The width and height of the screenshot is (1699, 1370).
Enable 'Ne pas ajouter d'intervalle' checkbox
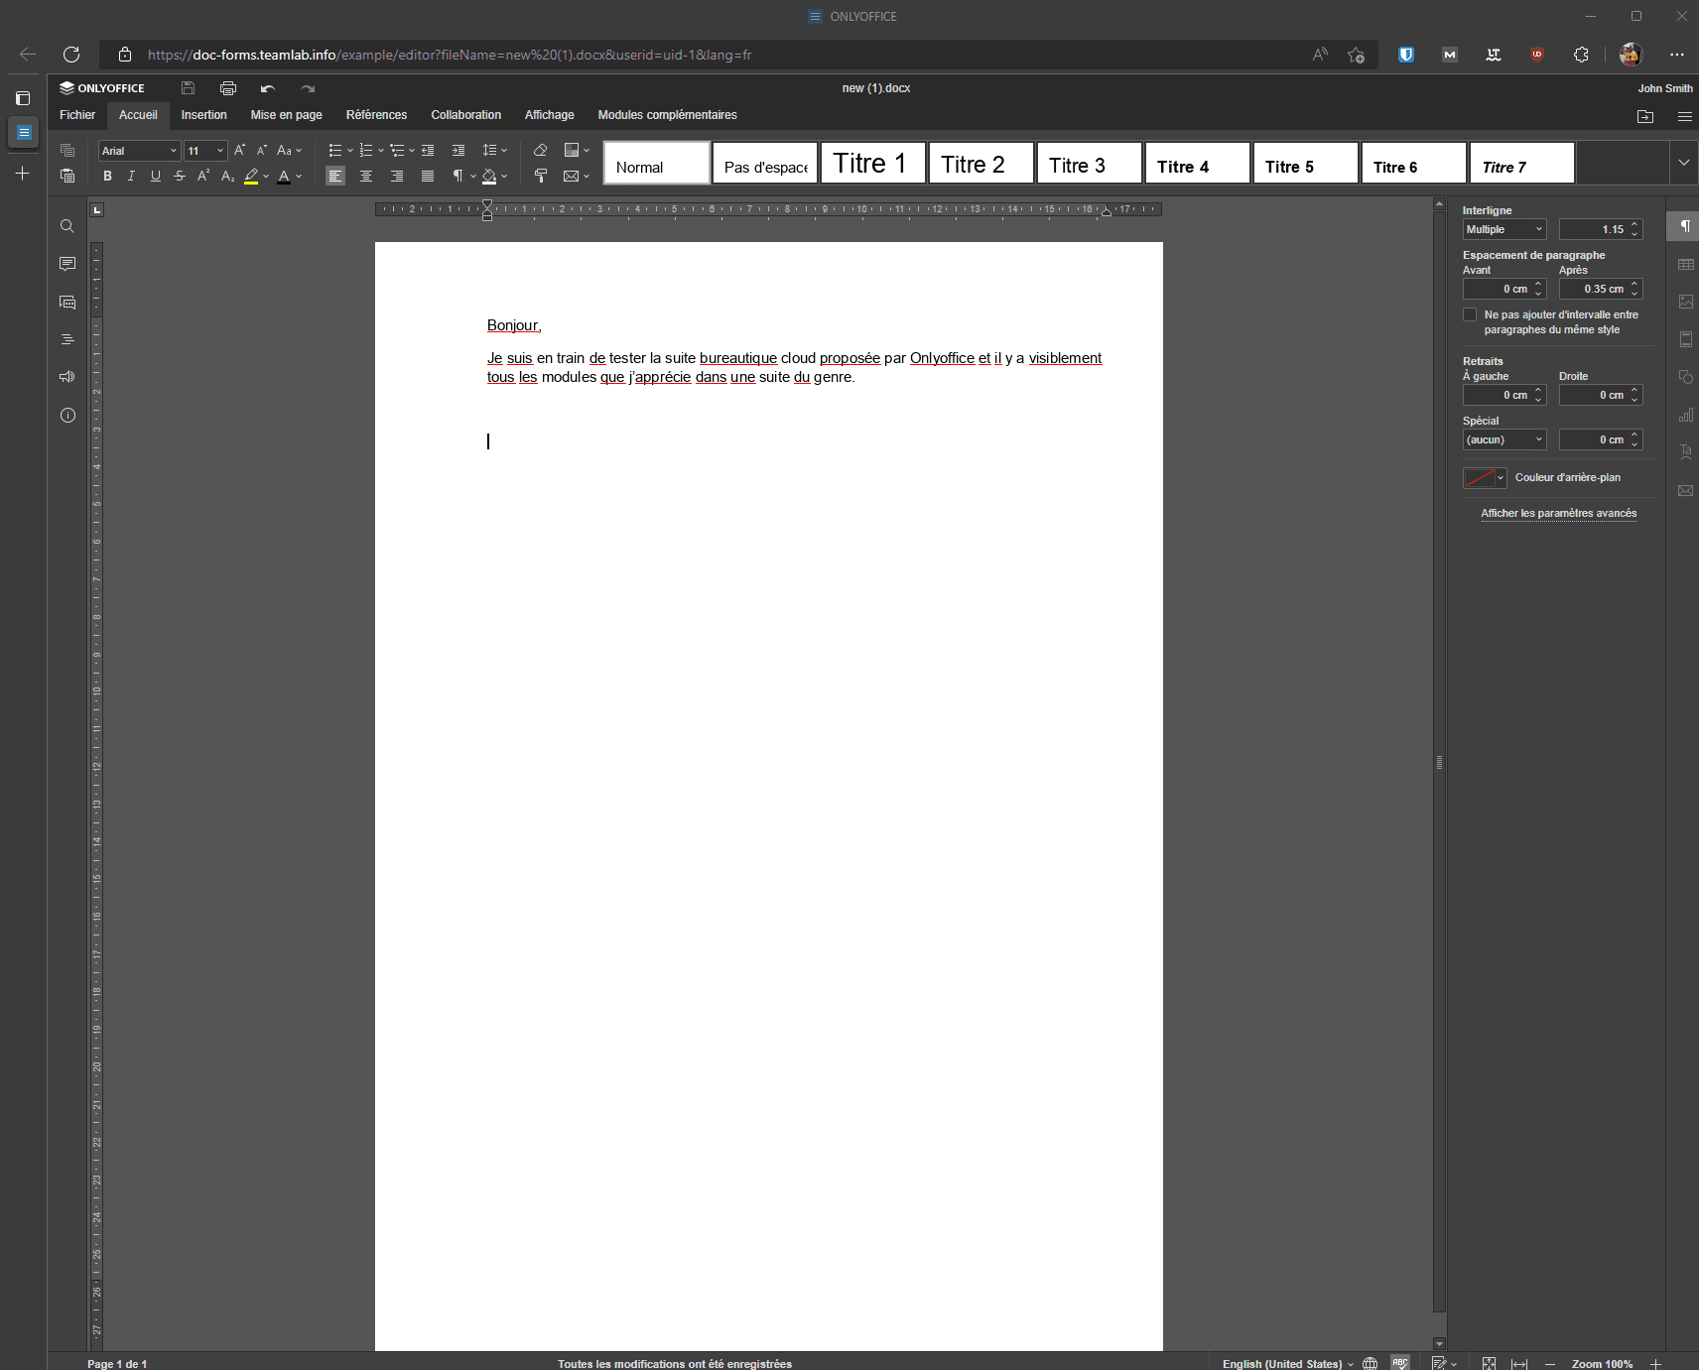(1470, 314)
